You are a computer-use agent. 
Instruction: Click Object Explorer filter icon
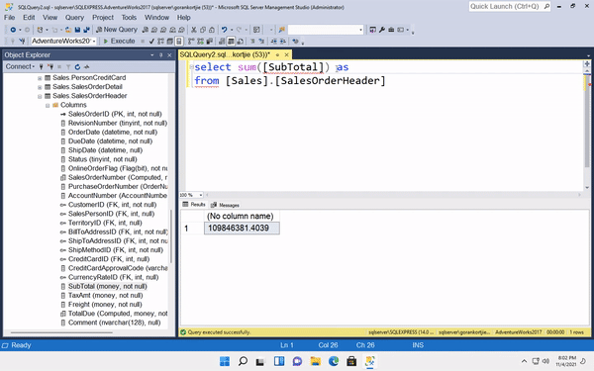point(68,67)
